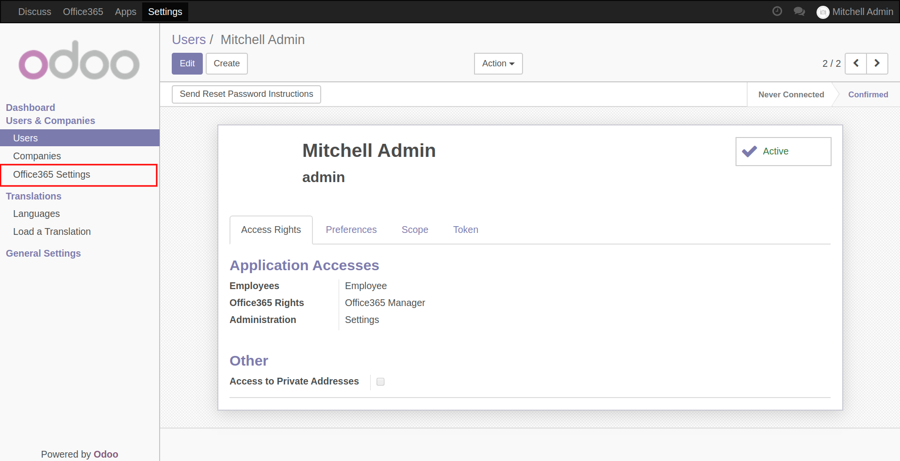The image size is (900, 461).
Task: Open Office365 Settings in the sidebar
Action: coord(51,174)
